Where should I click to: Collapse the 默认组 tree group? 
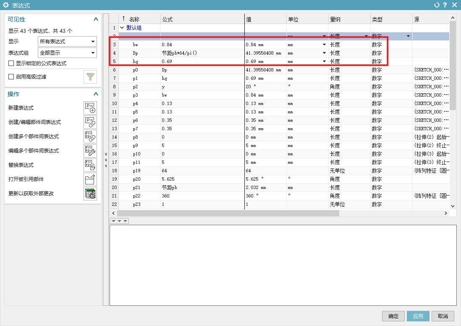pyautogui.click(x=122, y=28)
